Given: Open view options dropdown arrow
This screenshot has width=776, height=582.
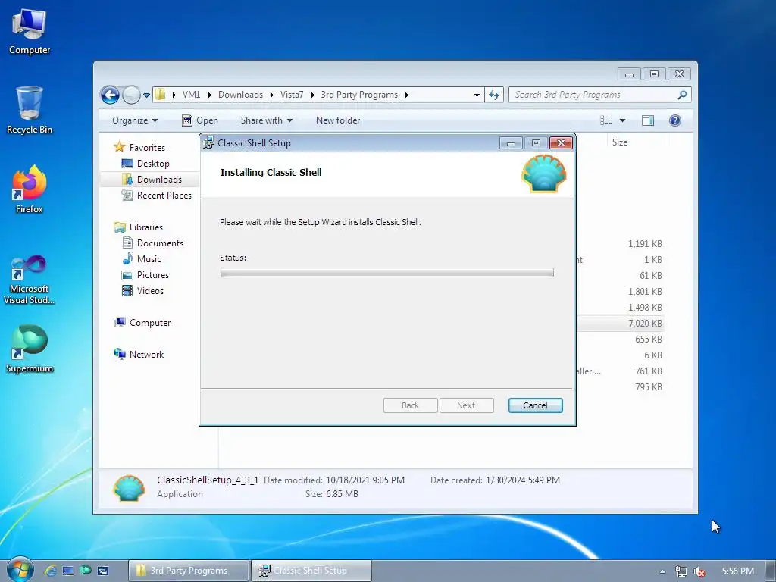Looking at the screenshot, I should click(623, 120).
